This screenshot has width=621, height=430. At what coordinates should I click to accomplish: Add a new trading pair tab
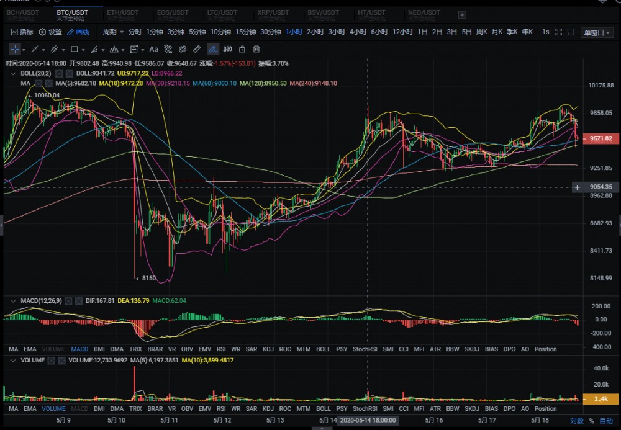coord(462,14)
